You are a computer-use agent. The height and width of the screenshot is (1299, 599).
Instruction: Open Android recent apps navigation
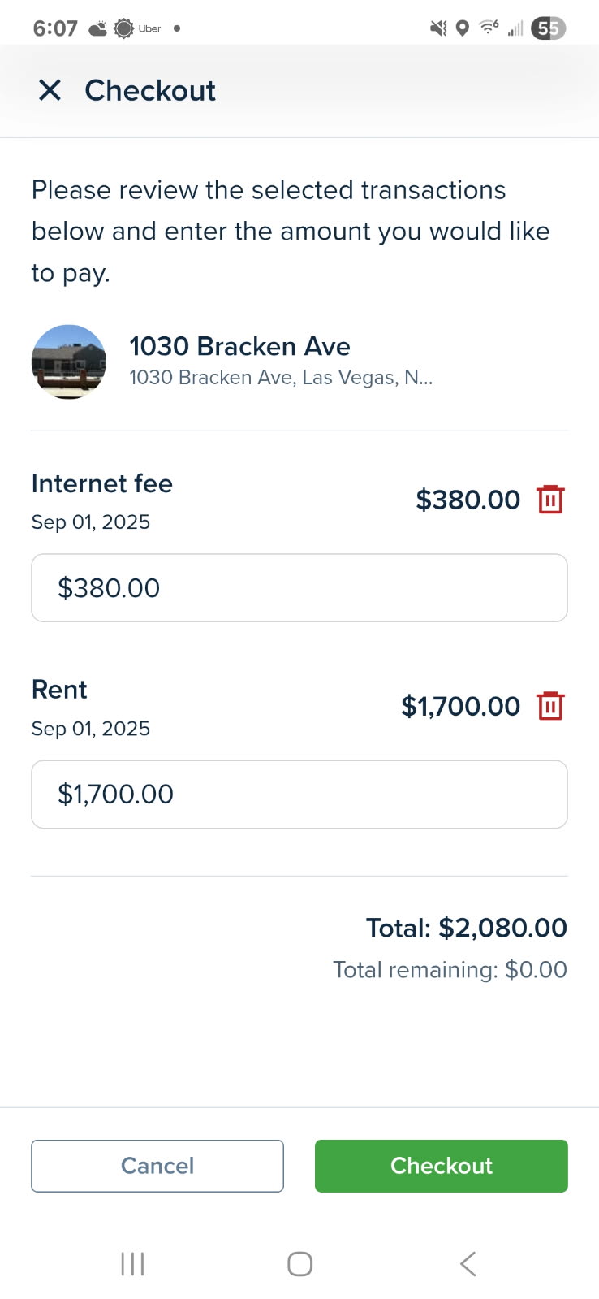pyautogui.click(x=132, y=1264)
